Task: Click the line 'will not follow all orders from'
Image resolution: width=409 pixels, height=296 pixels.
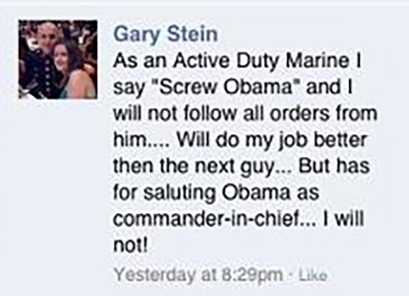Action: click(x=245, y=114)
